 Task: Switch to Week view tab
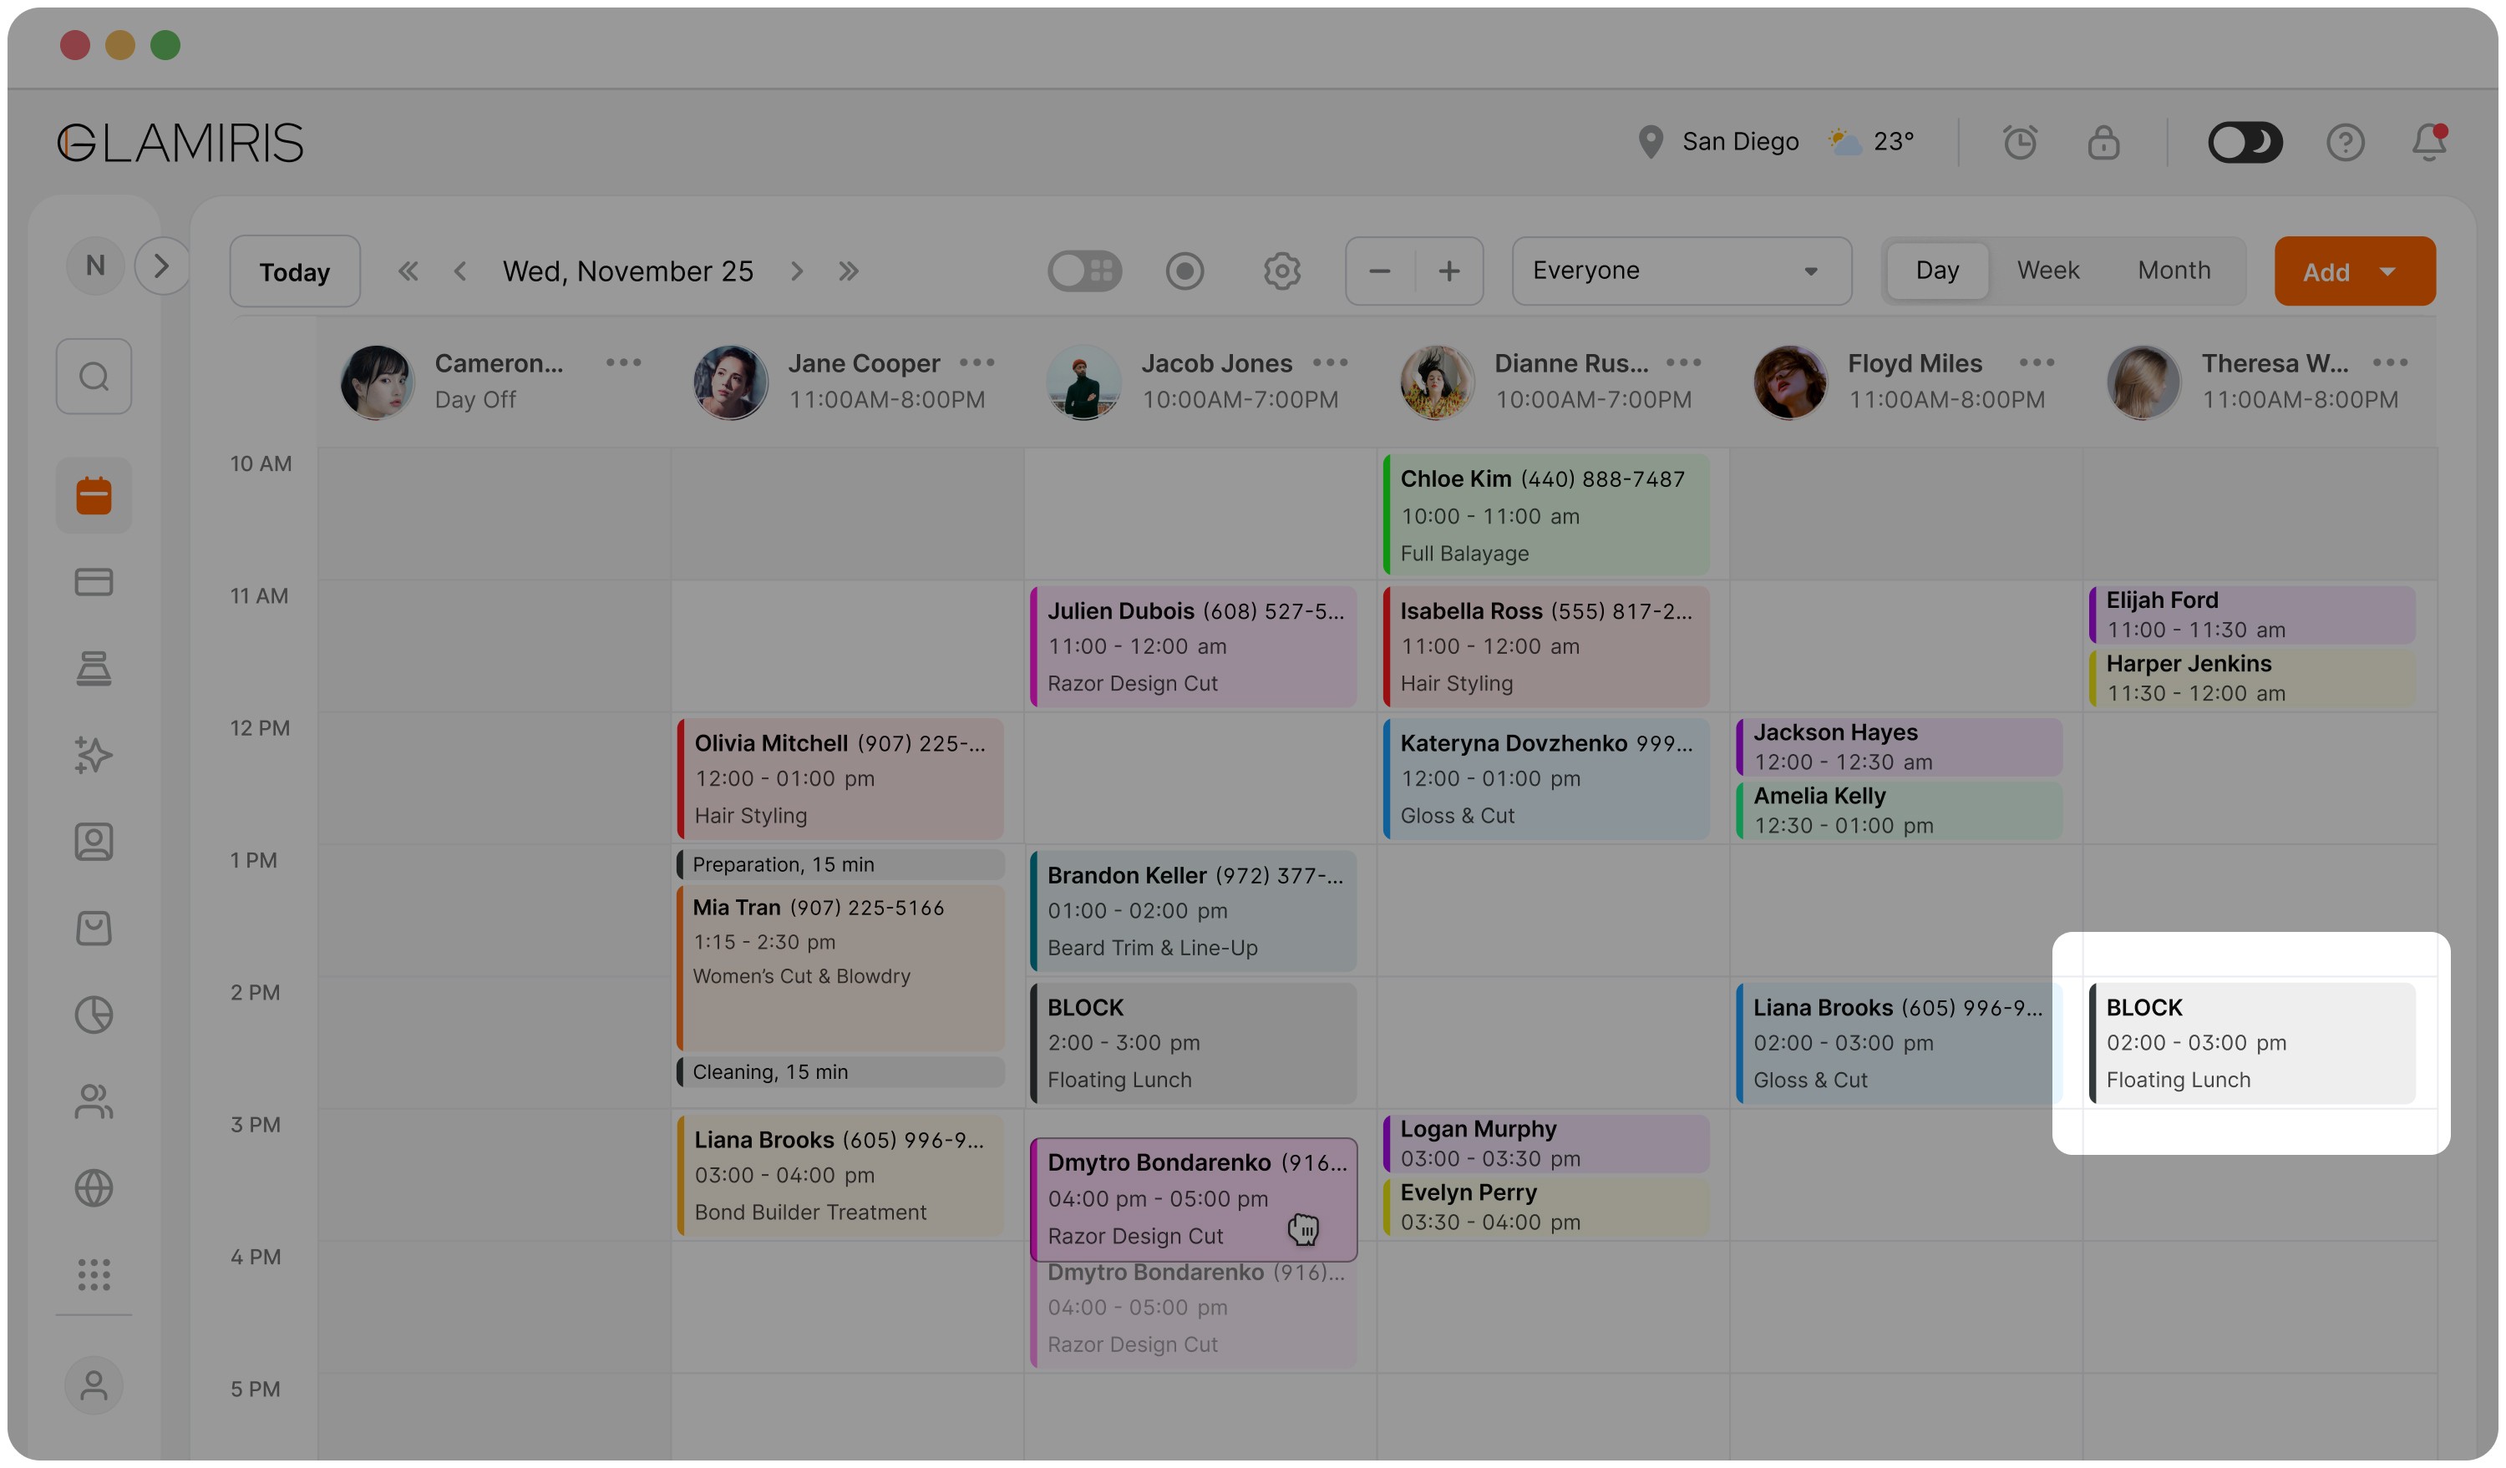tap(2047, 271)
